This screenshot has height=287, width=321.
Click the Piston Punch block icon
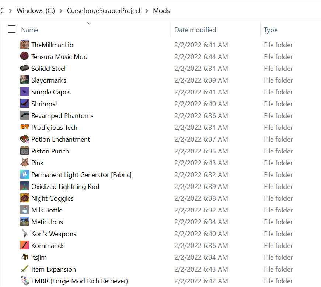tap(25, 151)
